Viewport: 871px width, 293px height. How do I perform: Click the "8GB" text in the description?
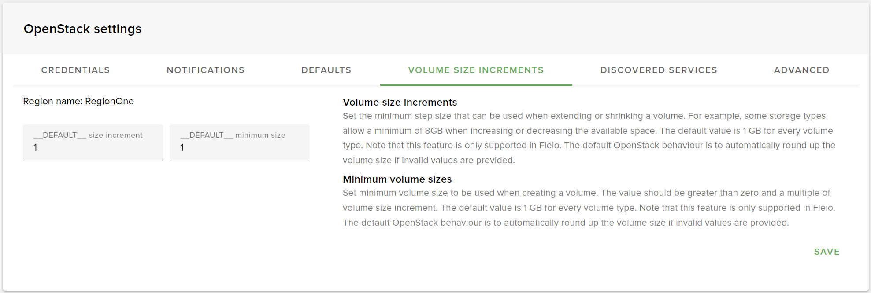click(434, 131)
